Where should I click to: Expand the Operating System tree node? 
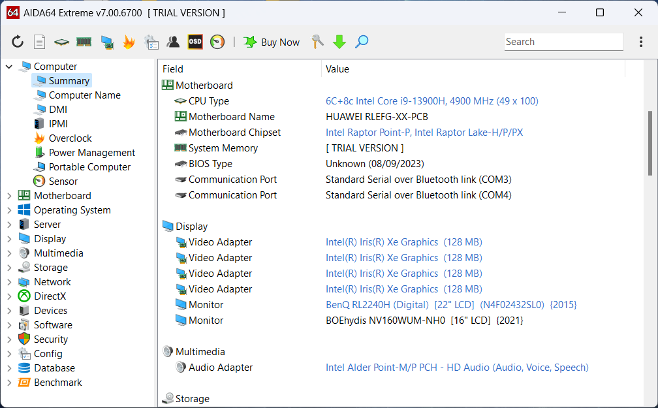(x=9, y=210)
